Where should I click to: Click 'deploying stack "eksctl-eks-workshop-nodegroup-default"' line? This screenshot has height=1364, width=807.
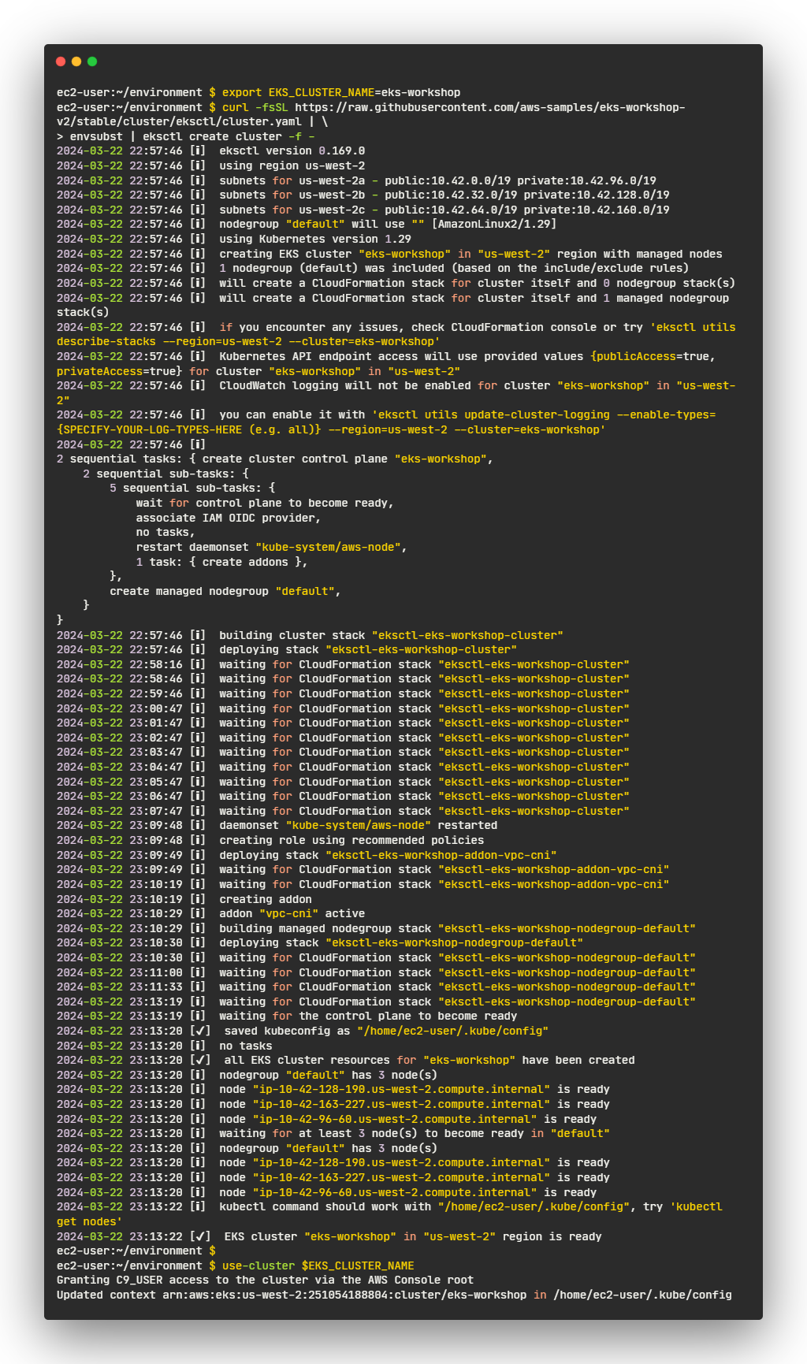pyautogui.click(x=401, y=942)
